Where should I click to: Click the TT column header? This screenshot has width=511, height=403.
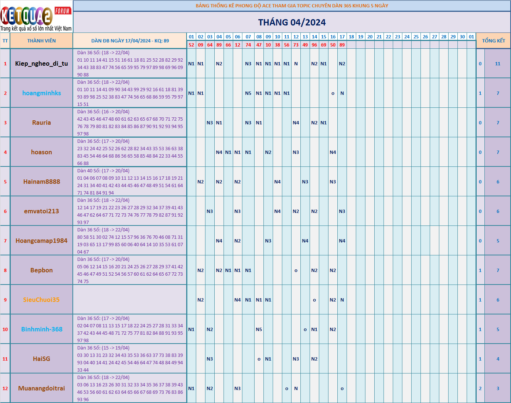[5, 41]
